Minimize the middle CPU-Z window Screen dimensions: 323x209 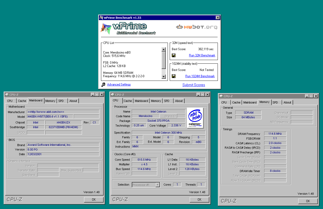198,95
